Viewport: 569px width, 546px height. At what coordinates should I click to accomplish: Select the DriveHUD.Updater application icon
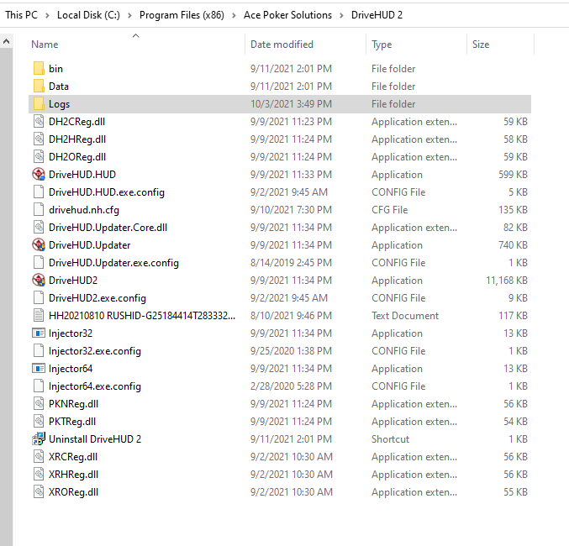pos(39,245)
